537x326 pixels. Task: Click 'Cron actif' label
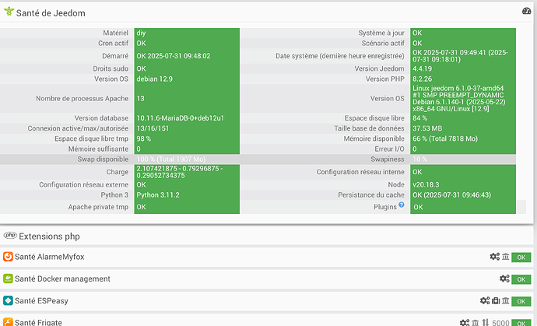[x=114, y=43]
